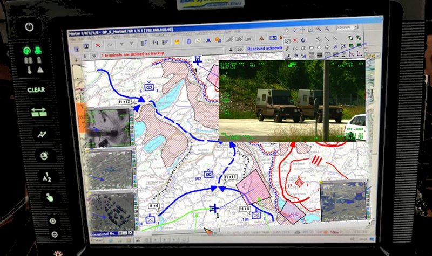
Task: Click the first green polygon fill icon
Action: [350, 45]
